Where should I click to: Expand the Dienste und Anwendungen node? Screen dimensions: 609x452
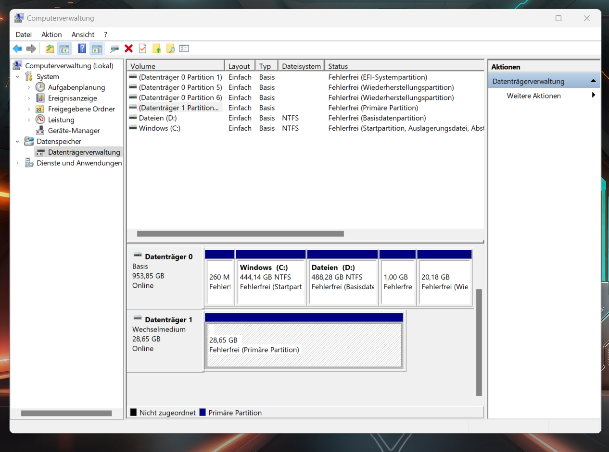click(x=17, y=163)
